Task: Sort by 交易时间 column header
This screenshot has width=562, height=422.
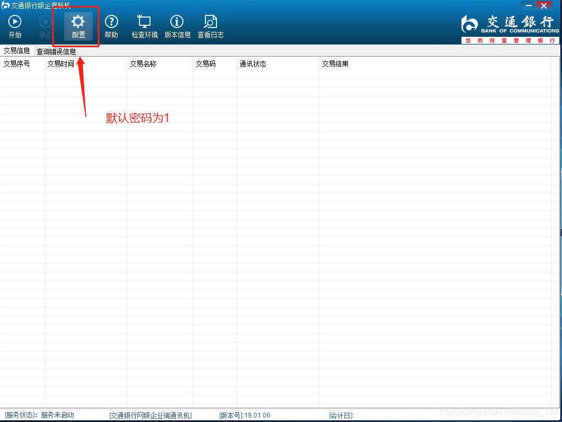Action: (x=86, y=64)
